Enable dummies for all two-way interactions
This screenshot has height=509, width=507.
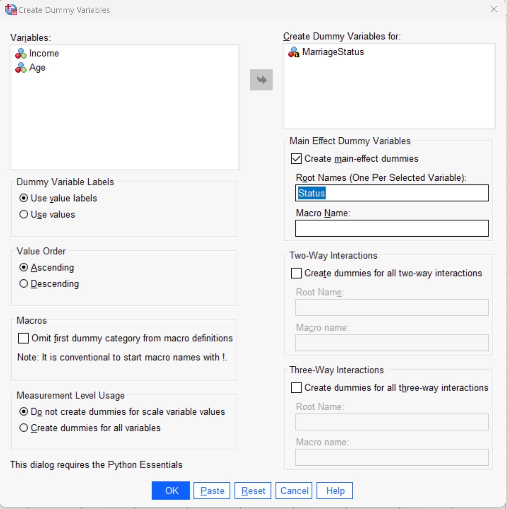point(296,273)
